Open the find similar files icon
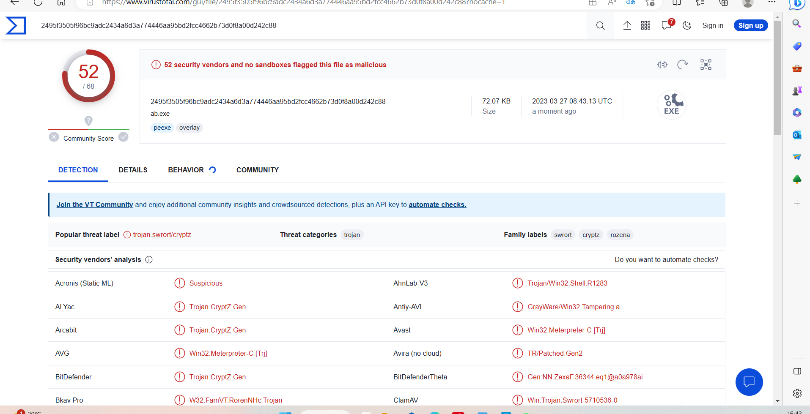The height and width of the screenshot is (414, 810). (662, 65)
